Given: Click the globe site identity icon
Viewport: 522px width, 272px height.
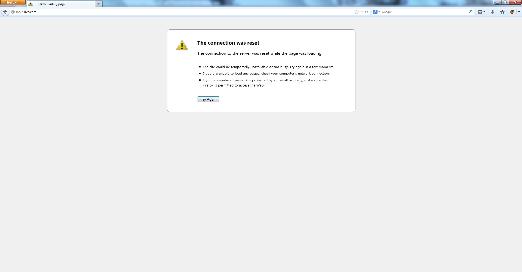Looking at the screenshot, I should tap(13, 12).
